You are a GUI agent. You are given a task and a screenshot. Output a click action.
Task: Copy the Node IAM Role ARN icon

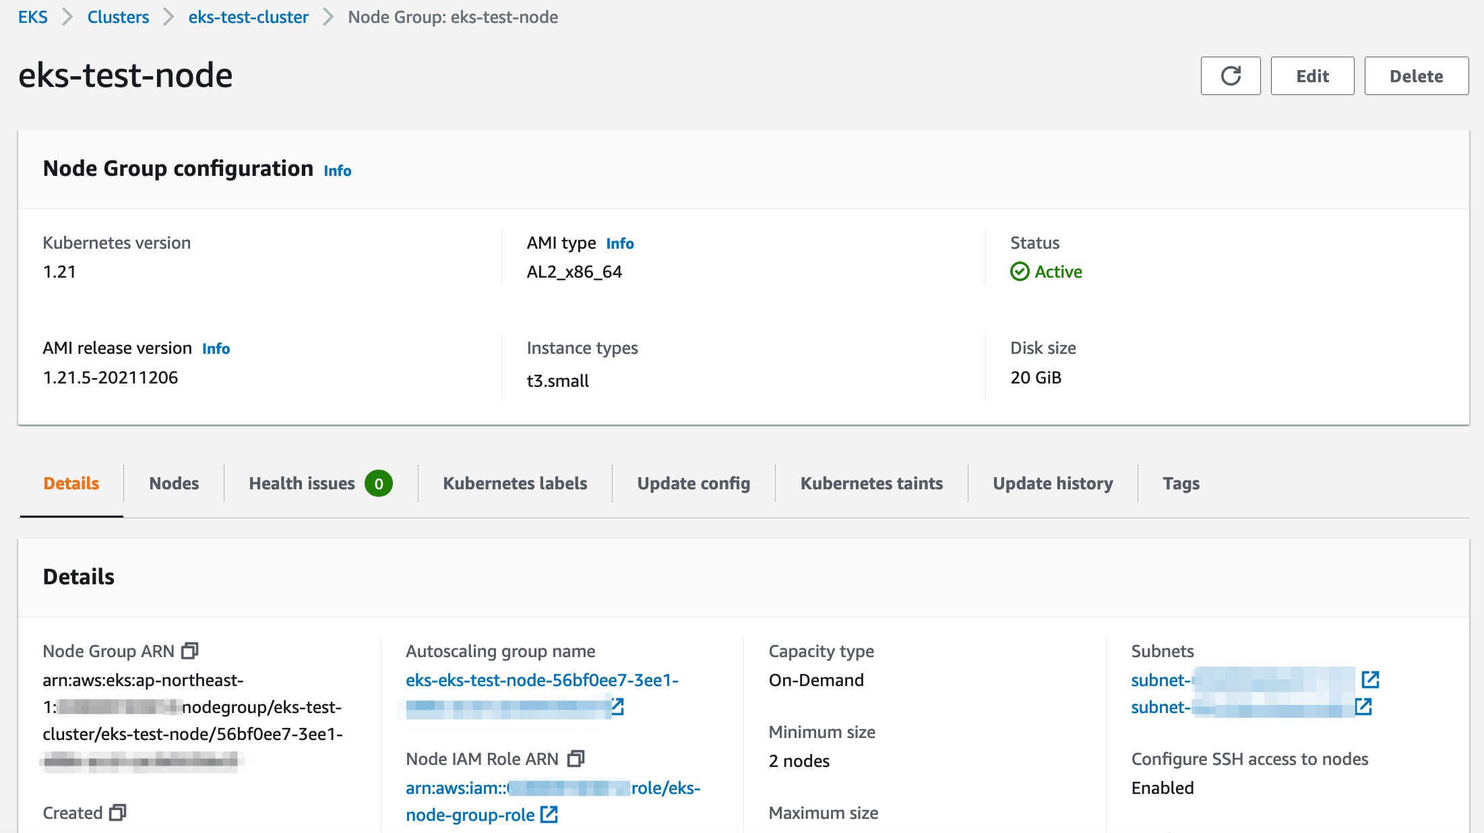click(576, 759)
